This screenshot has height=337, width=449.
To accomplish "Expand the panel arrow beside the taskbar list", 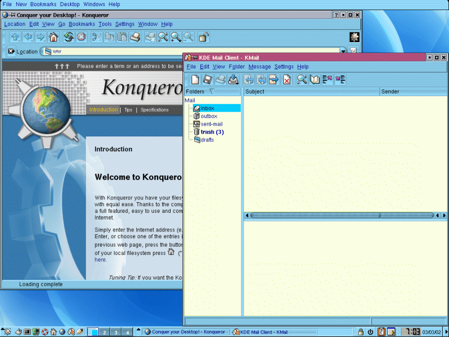I will (139, 330).
